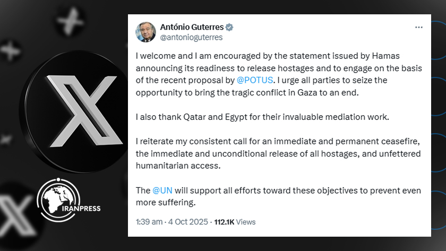Click António Guterres's profile avatar
The width and height of the screenshot is (446, 251).
(x=146, y=32)
